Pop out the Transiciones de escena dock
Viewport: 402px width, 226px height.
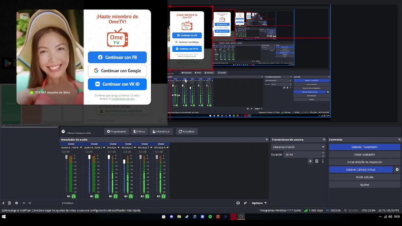(324, 140)
